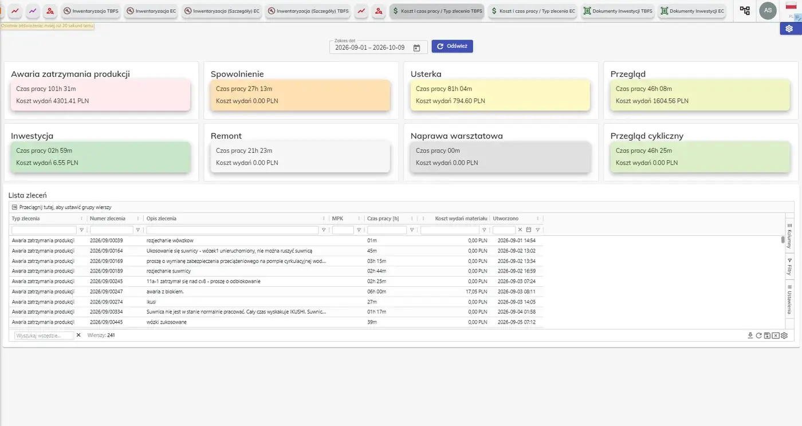Open Dokumenty Inwestycji EC tab
This screenshot has width=802, height=426.
[x=692, y=11]
